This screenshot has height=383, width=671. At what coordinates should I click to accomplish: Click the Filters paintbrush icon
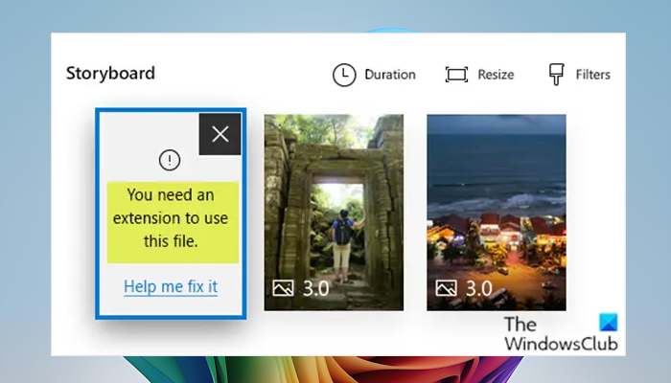point(556,75)
